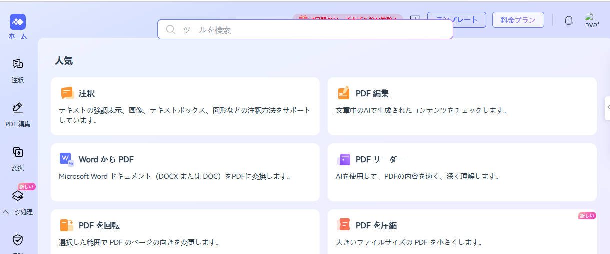Open the PDF を圧縮 card title
610x254 pixels.
pos(376,225)
